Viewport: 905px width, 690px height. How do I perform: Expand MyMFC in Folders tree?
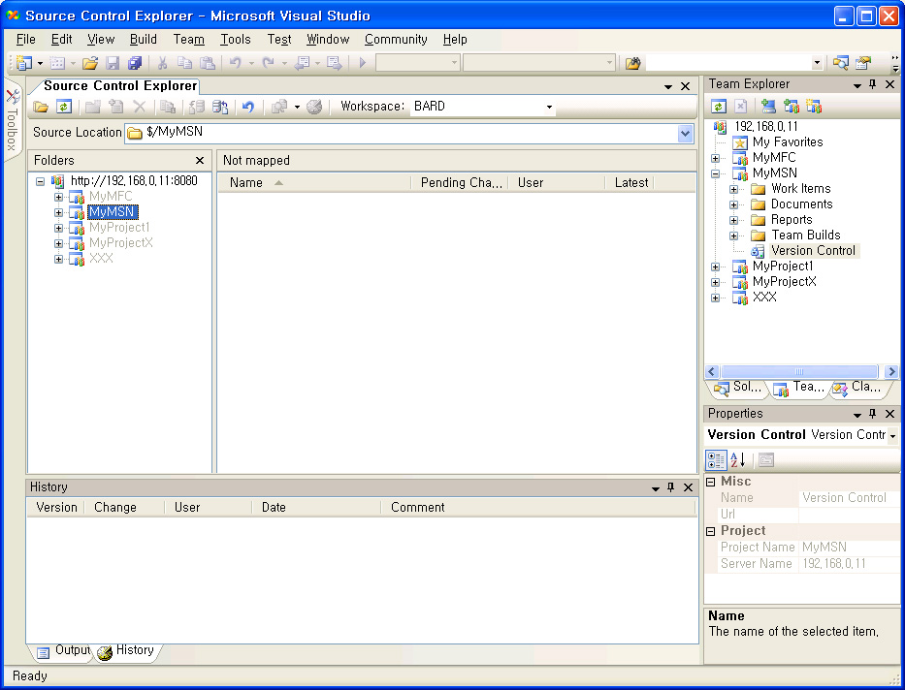[58, 197]
